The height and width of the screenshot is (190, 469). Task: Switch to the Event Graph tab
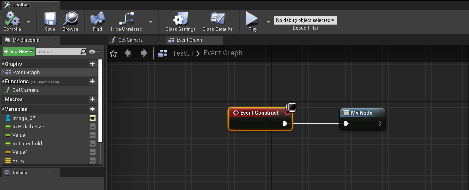click(x=190, y=40)
